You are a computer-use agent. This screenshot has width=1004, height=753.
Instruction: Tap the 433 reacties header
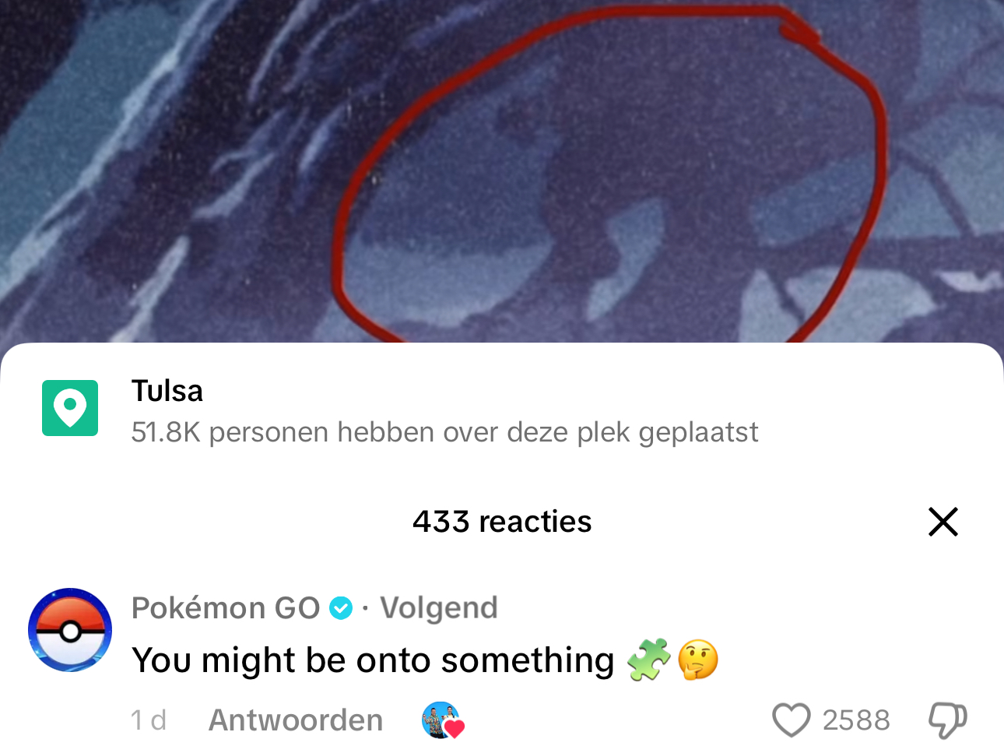(502, 522)
